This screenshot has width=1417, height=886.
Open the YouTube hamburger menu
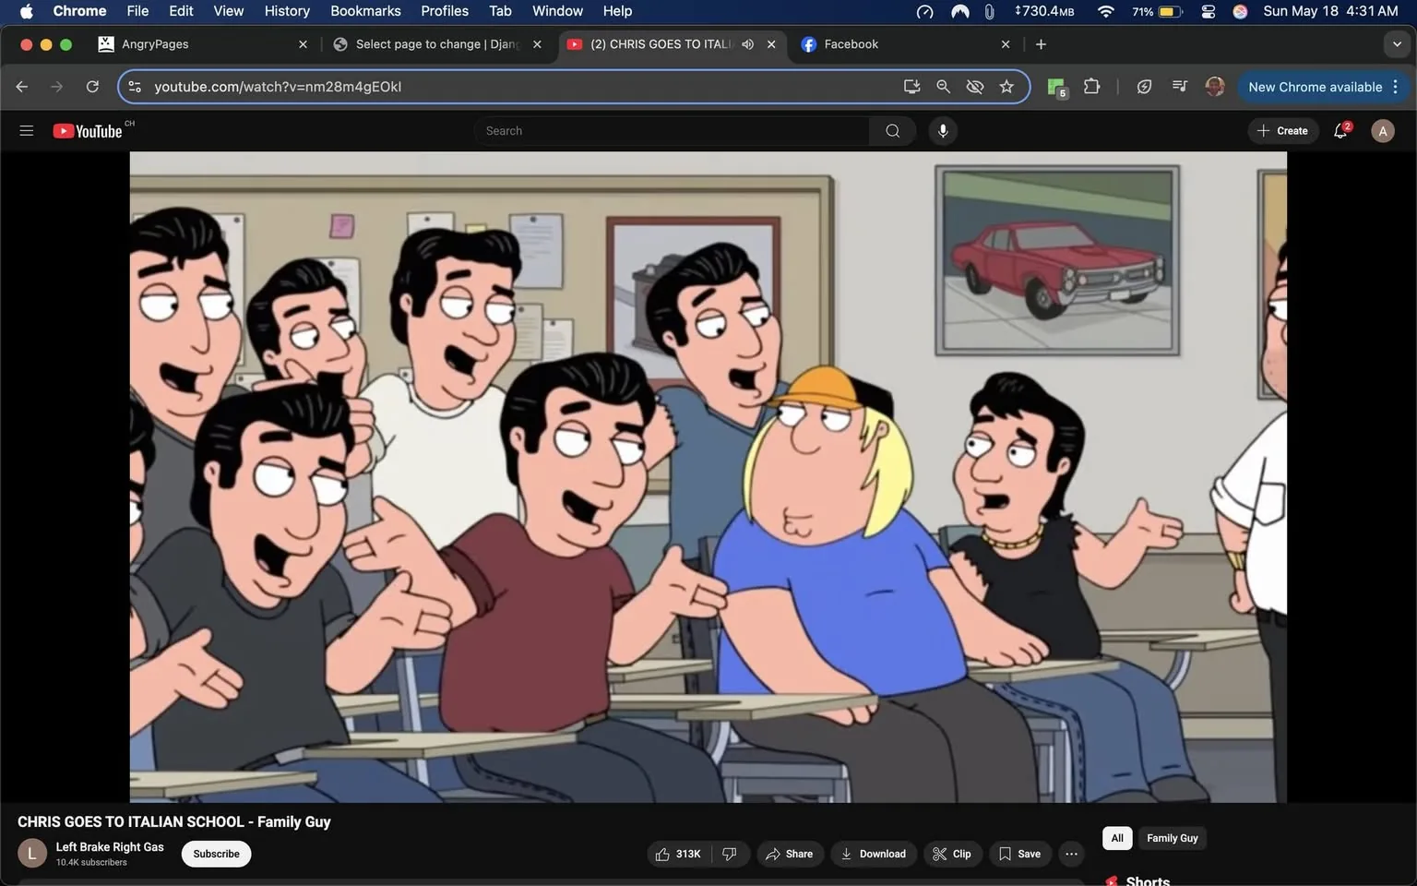pos(26,130)
